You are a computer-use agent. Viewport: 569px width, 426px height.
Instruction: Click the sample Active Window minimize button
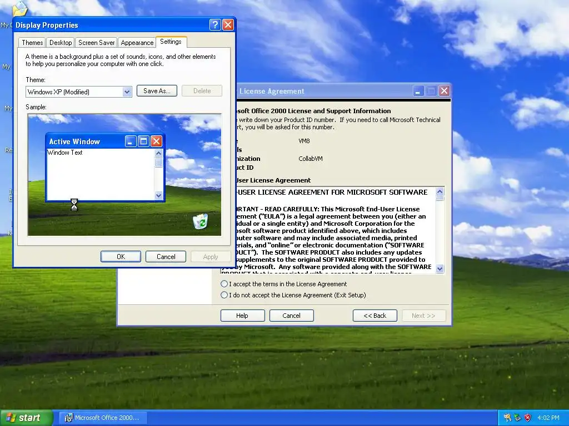pos(130,141)
